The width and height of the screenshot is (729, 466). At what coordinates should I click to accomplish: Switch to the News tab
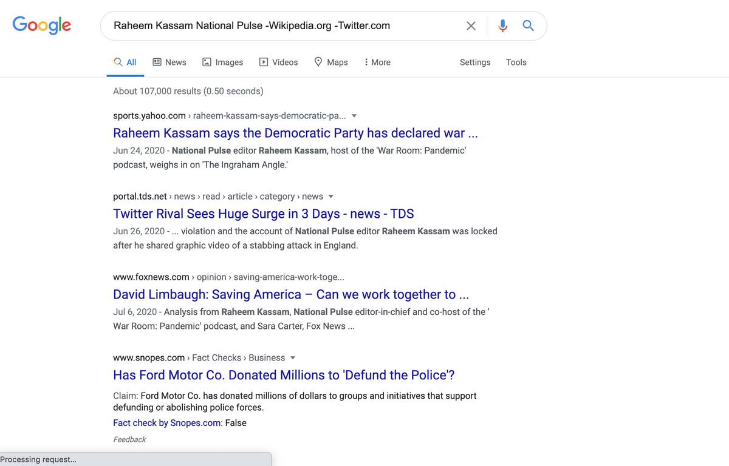(x=169, y=62)
